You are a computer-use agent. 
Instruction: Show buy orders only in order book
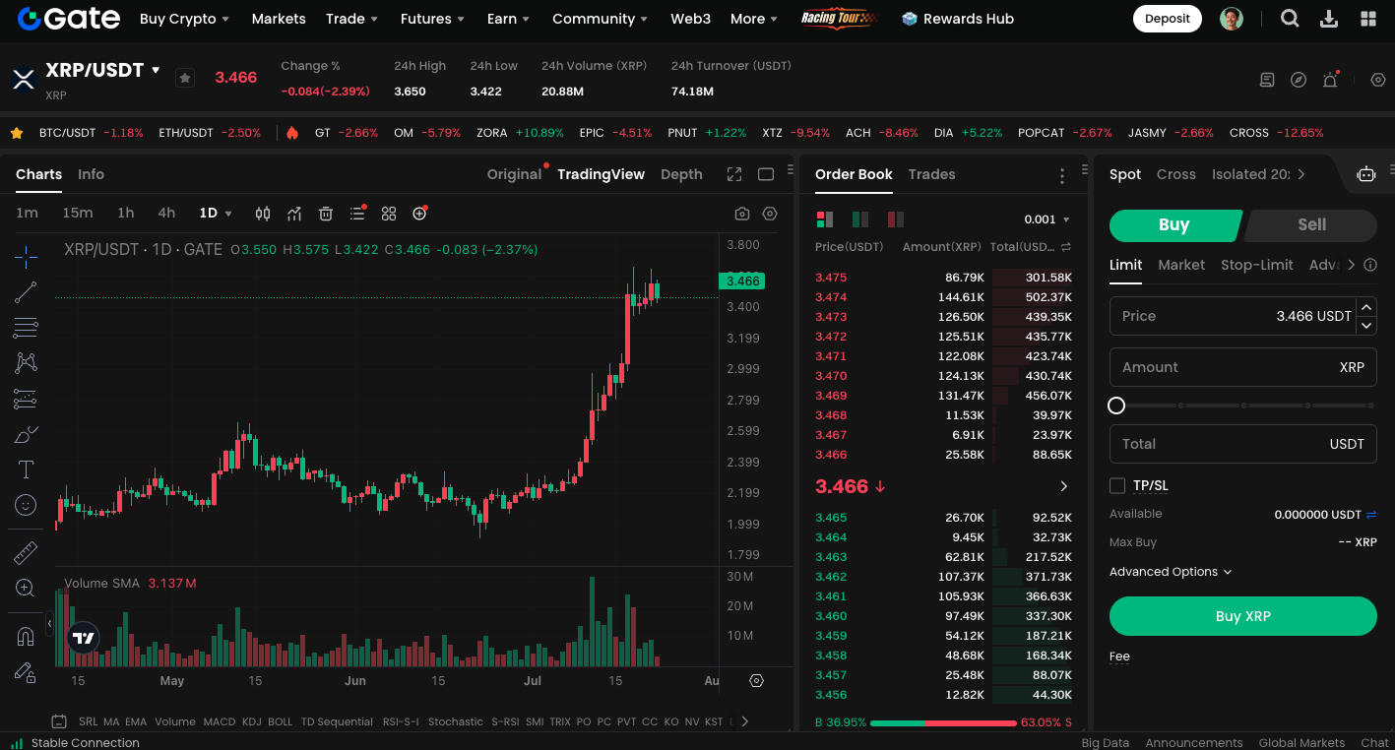pos(860,219)
